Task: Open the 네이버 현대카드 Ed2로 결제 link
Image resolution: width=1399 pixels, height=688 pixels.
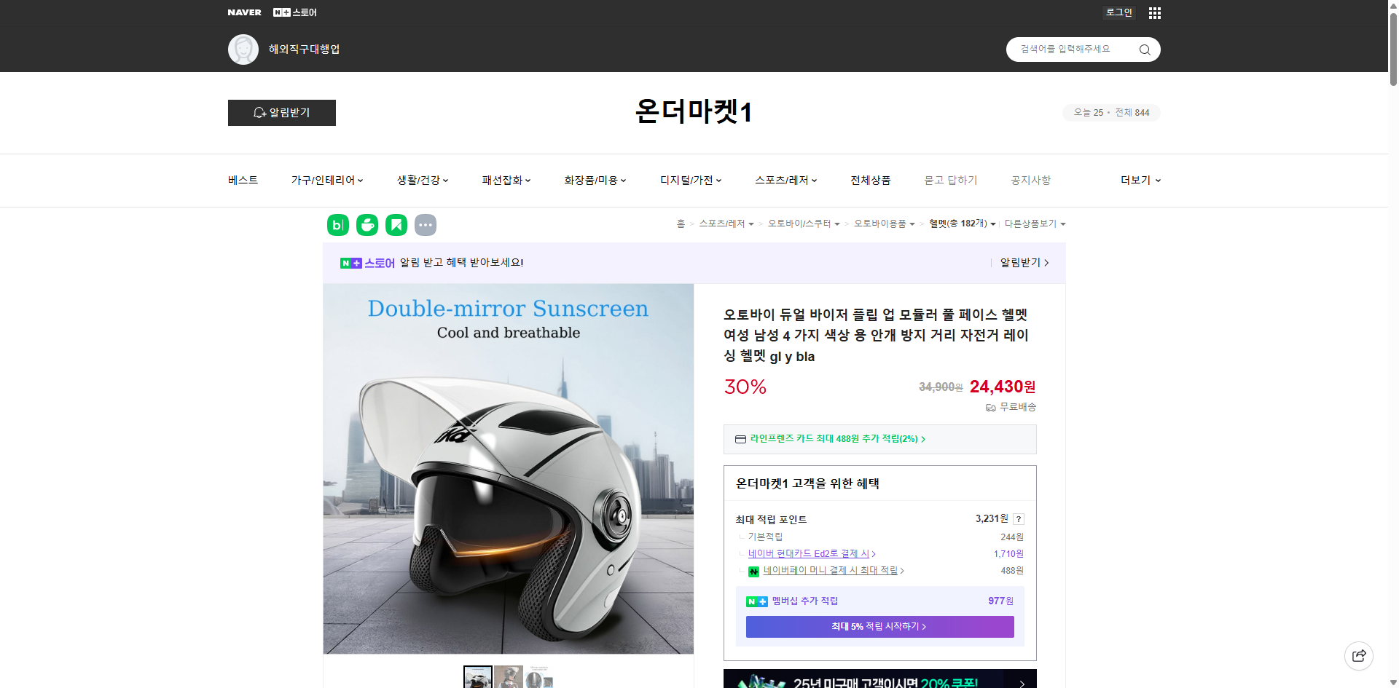Action: (x=809, y=553)
